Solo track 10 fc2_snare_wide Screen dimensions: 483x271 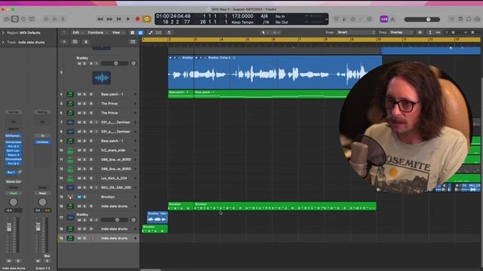tap(85, 151)
